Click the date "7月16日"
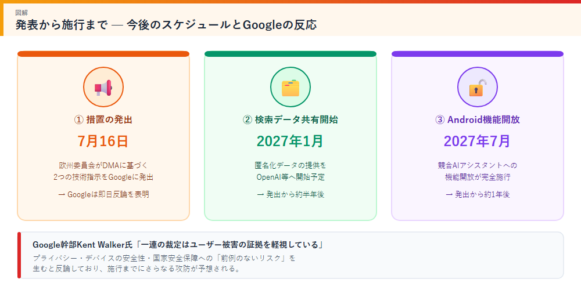 (103, 141)
